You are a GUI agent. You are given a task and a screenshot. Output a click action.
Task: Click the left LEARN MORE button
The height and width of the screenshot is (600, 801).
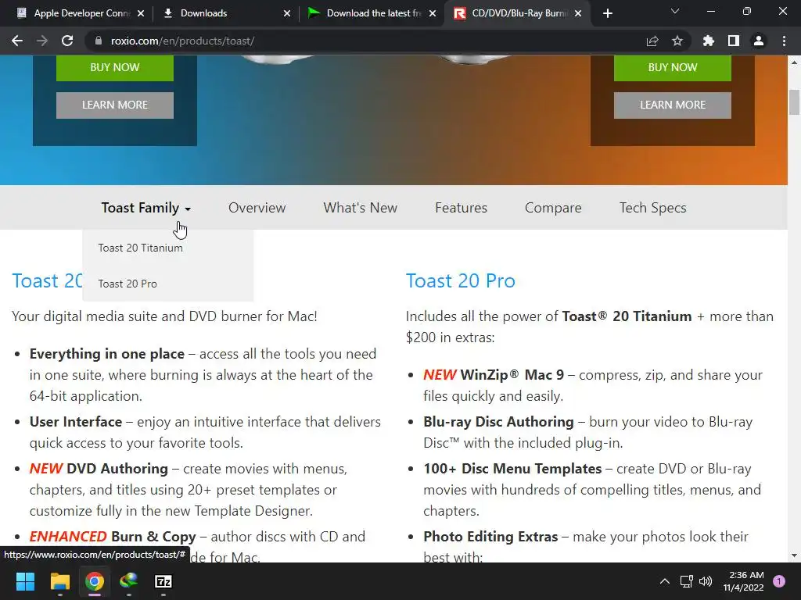tap(114, 105)
